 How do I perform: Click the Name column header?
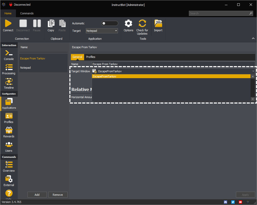(24, 47)
